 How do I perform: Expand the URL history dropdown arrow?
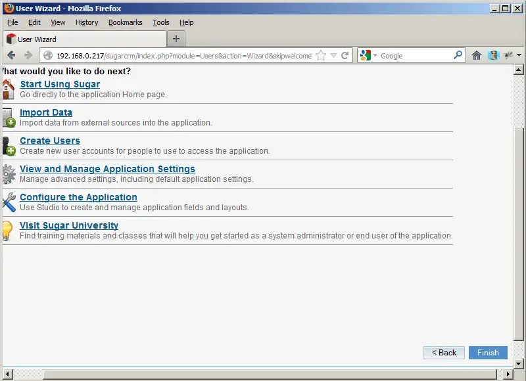333,55
